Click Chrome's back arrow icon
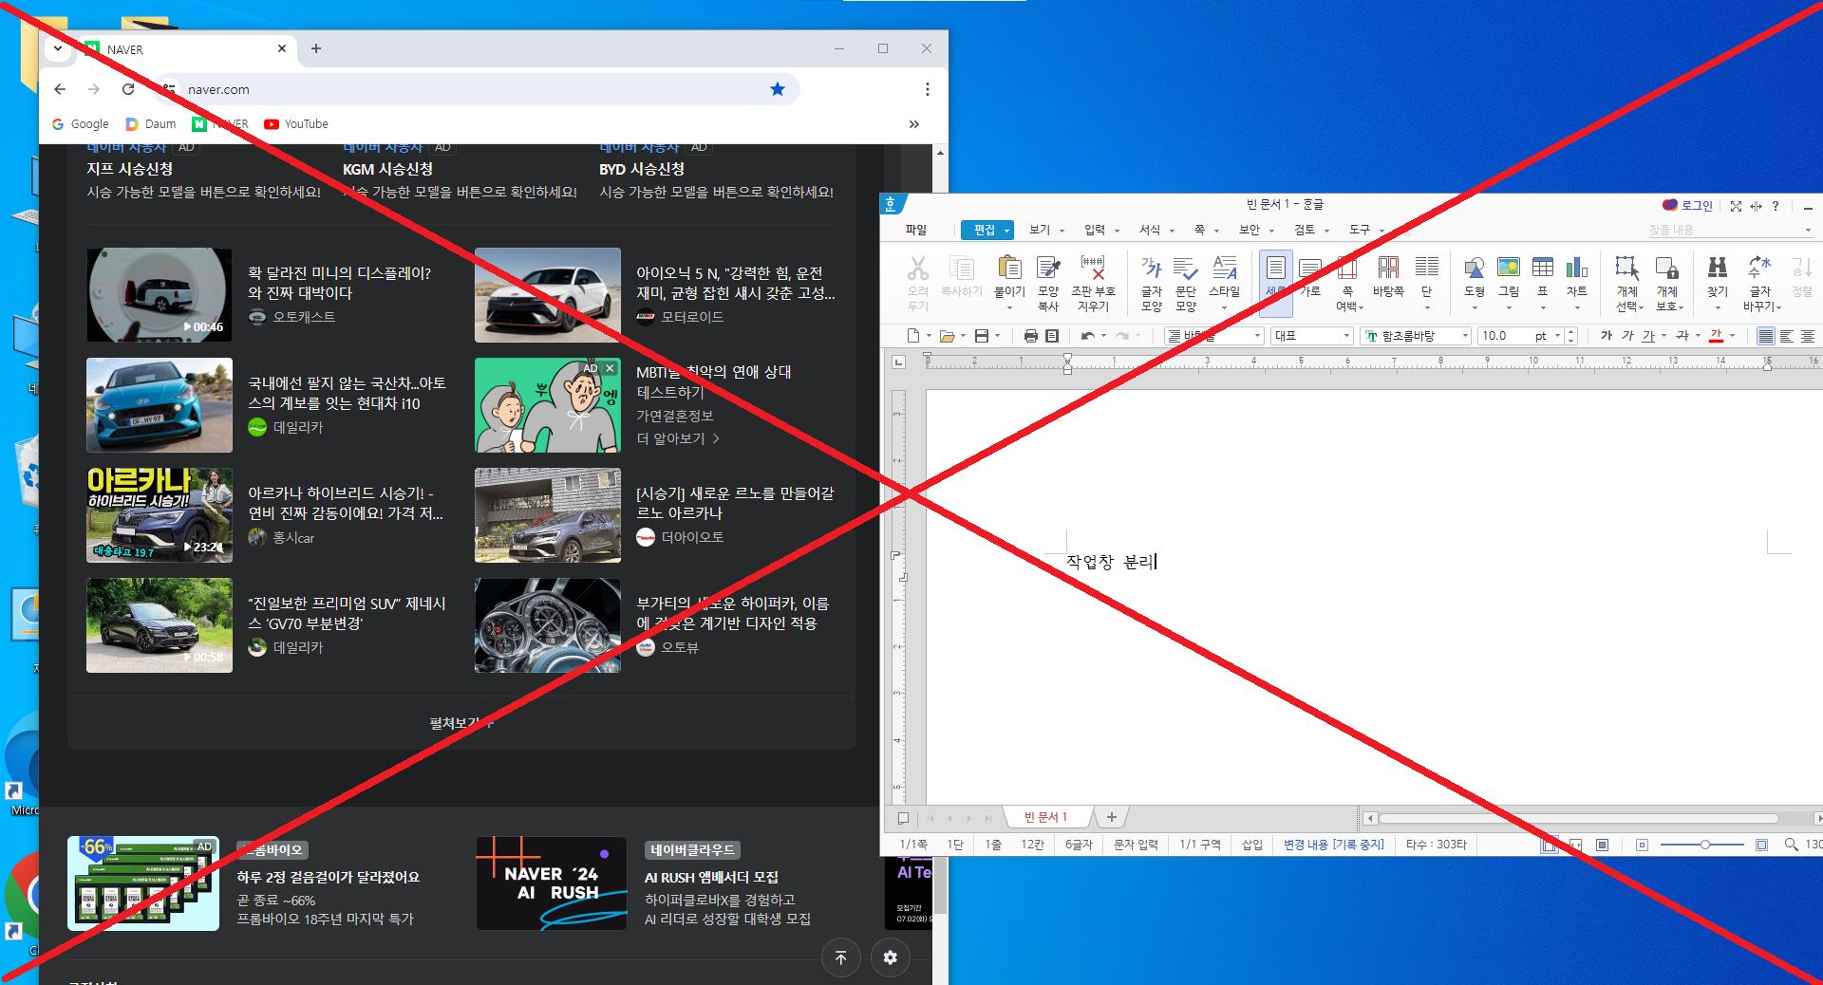Screen dimensions: 1823x985 pyautogui.click(x=60, y=89)
